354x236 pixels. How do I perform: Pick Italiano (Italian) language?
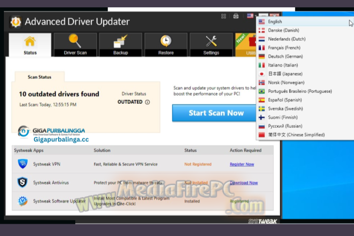[305, 65]
